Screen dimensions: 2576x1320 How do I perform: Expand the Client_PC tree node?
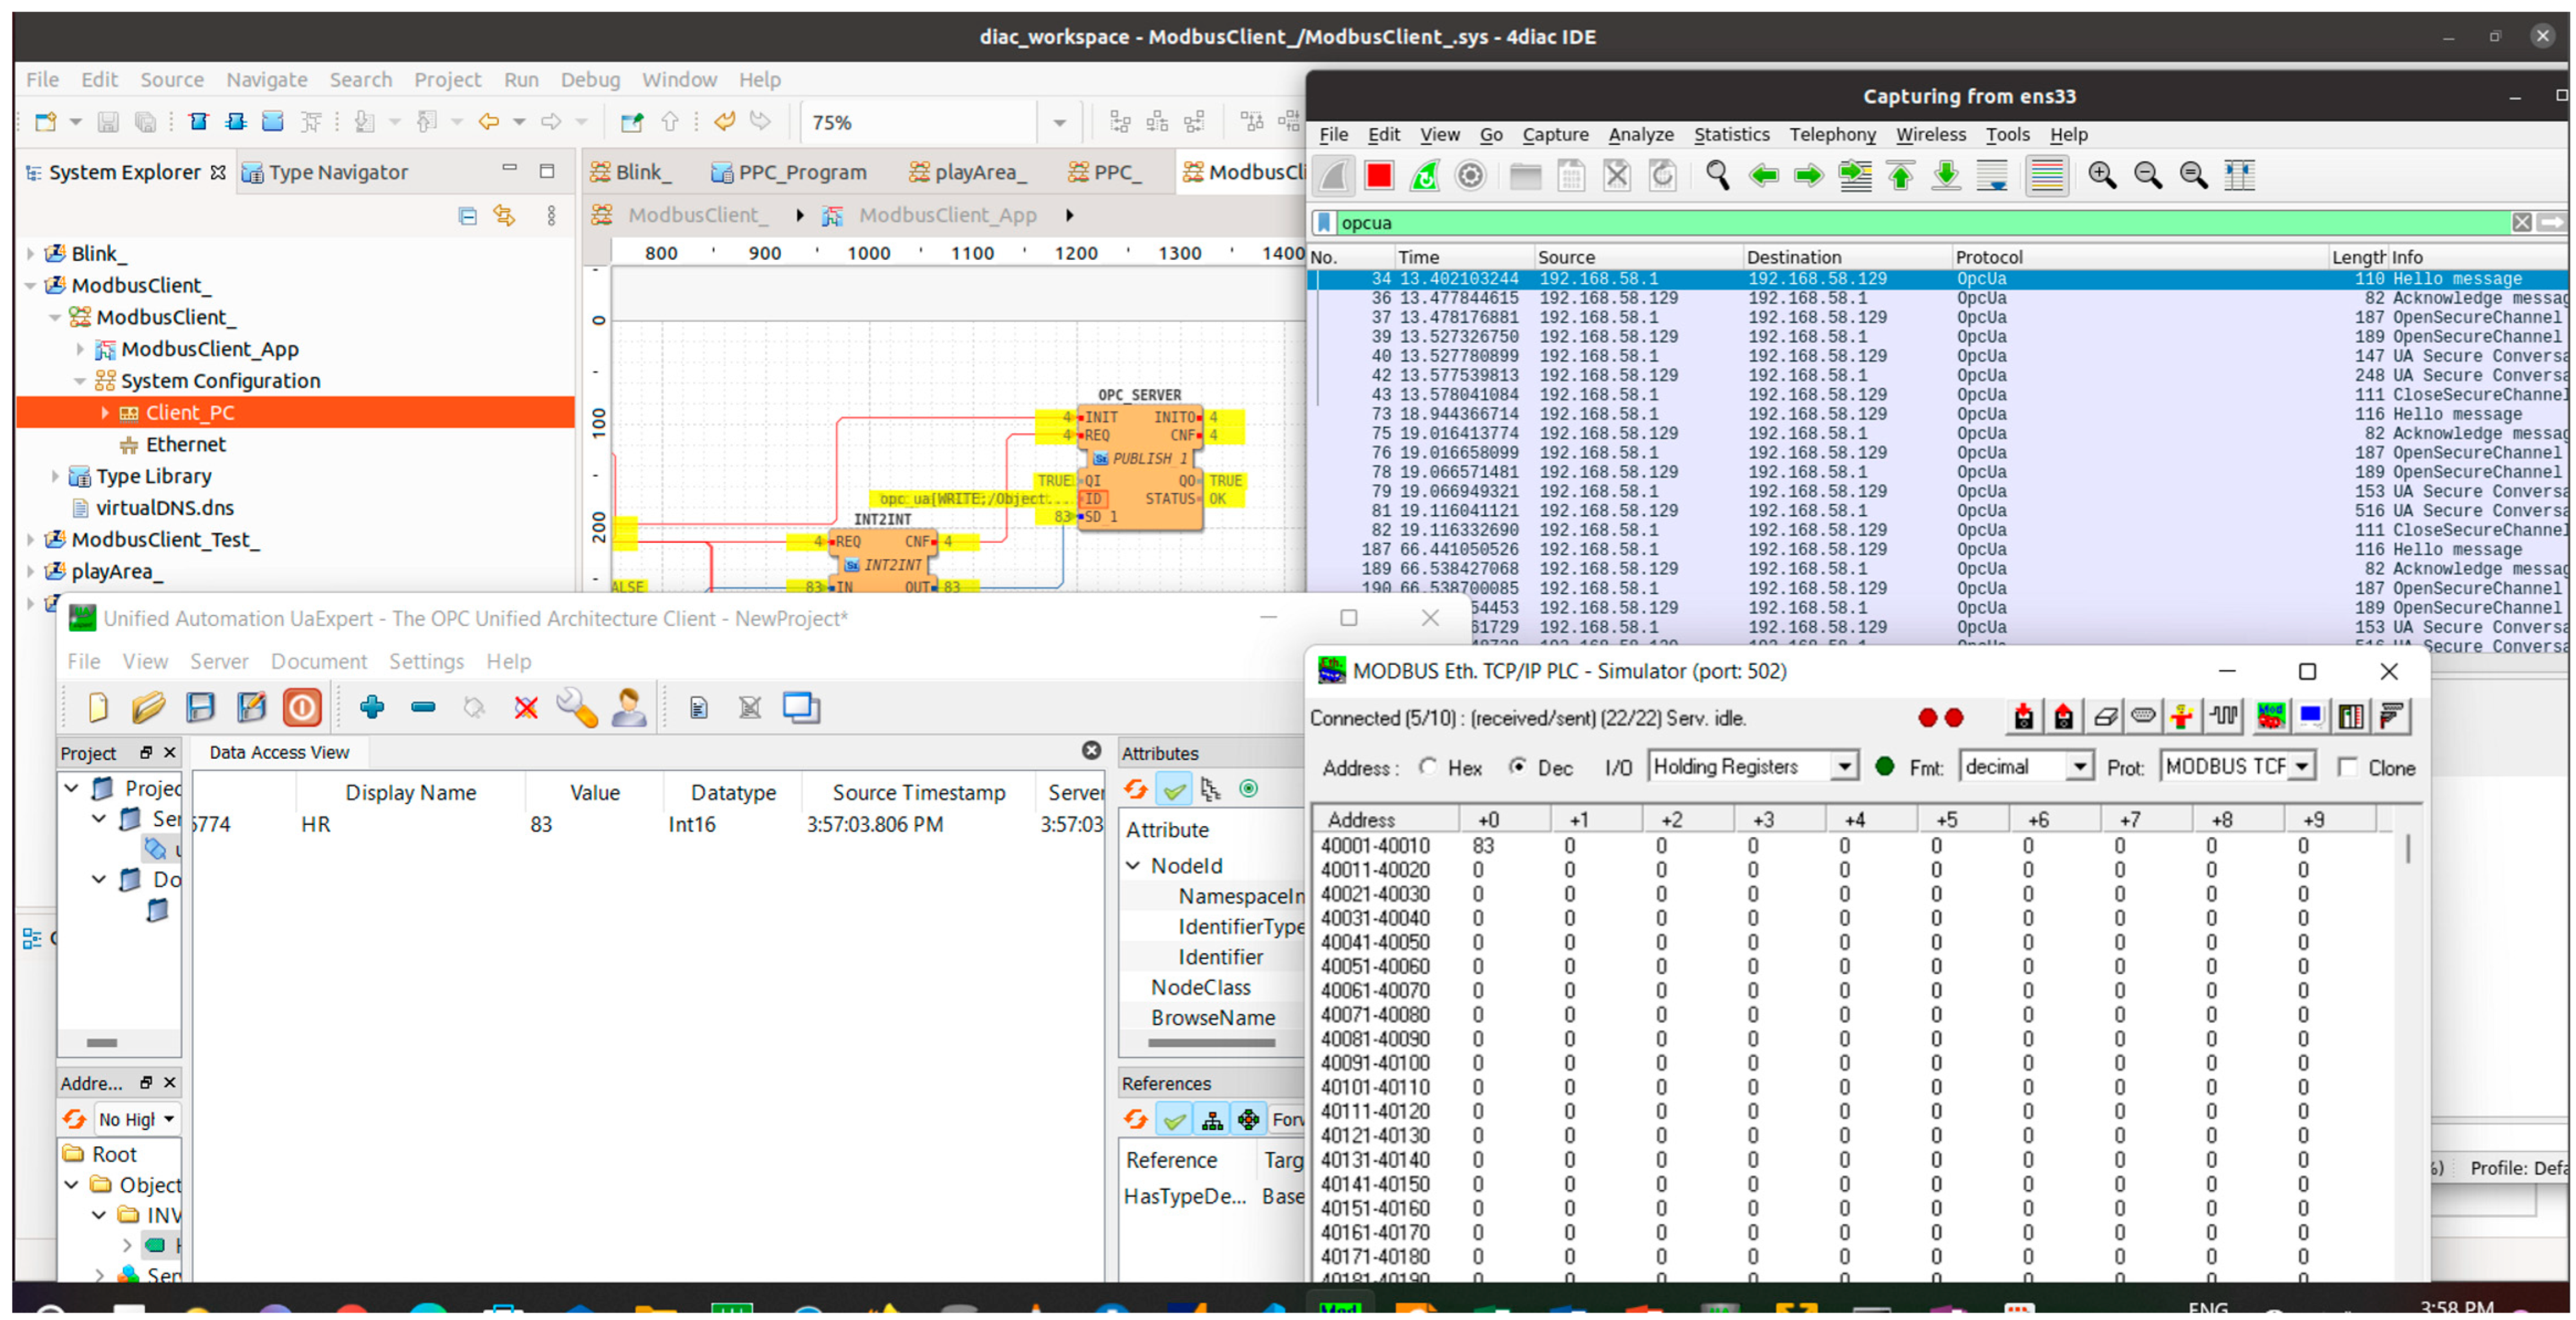pos(105,413)
